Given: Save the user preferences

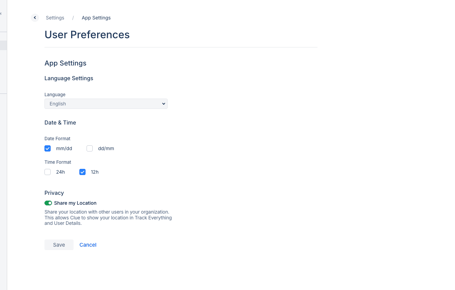Looking at the screenshot, I should (59, 245).
